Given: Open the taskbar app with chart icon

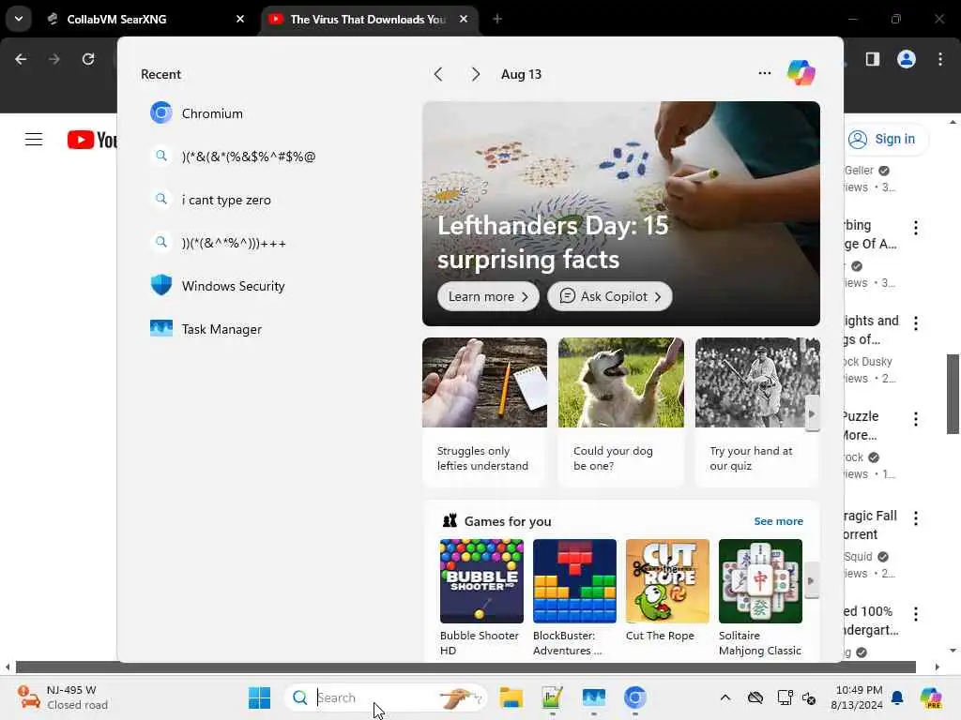Looking at the screenshot, I should click(x=552, y=697).
